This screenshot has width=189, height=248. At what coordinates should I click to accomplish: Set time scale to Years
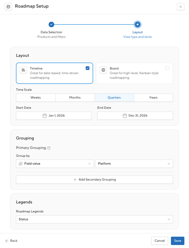153,98
